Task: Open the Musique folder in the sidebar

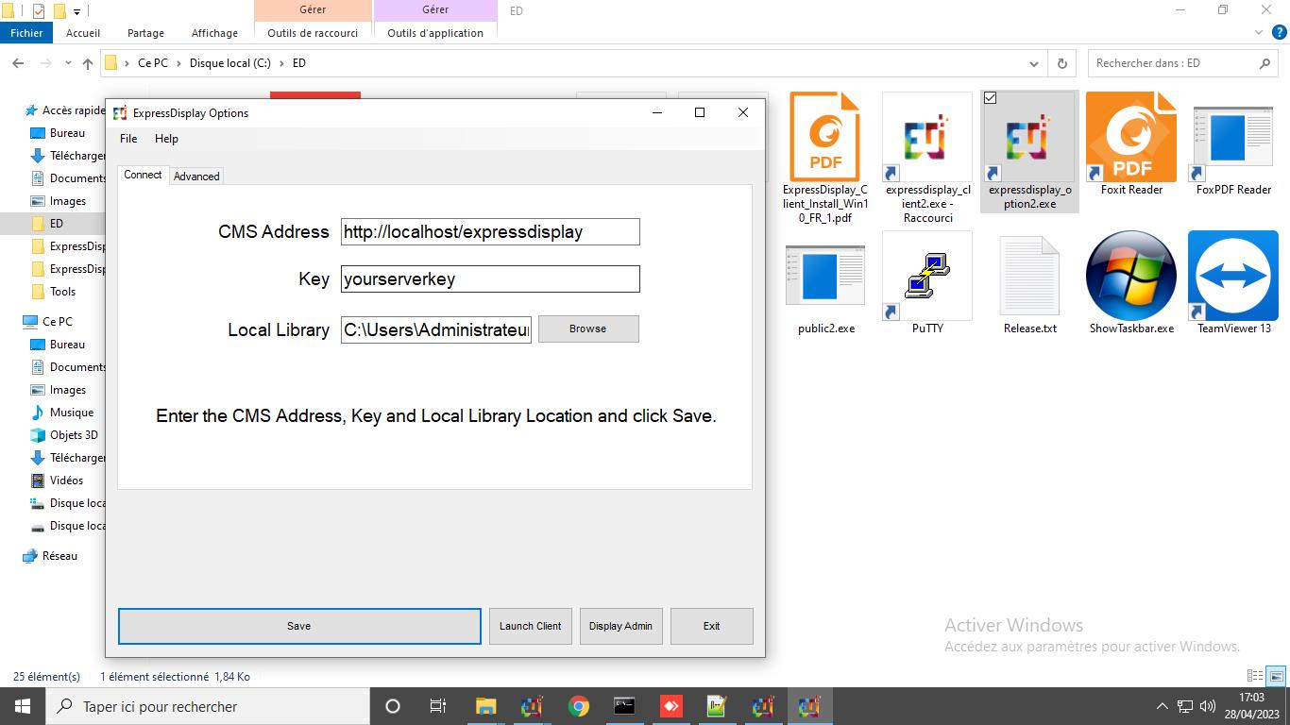Action: pos(71,413)
